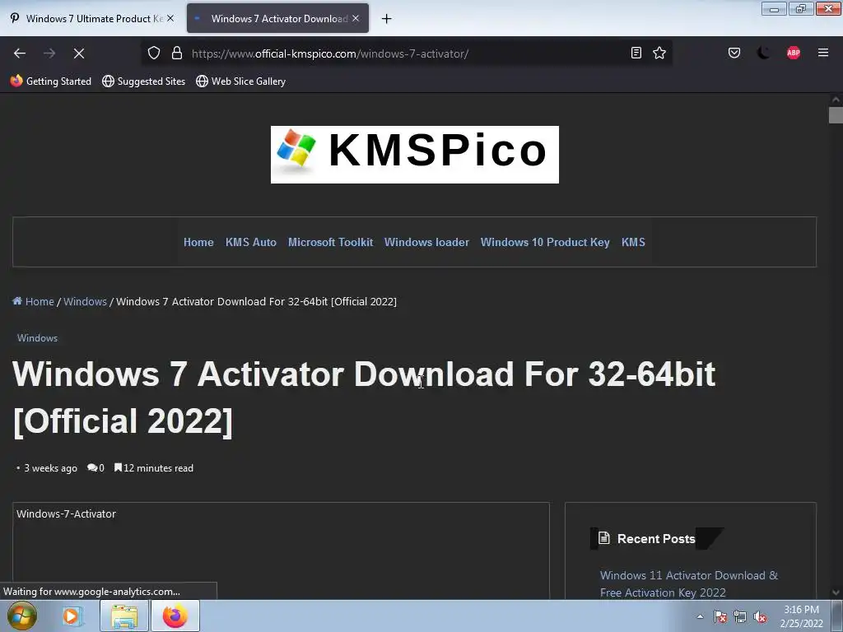Image resolution: width=843 pixels, height=632 pixels.
Task: Open Windows Explorer from taskbar
Action: pos(124,616)
